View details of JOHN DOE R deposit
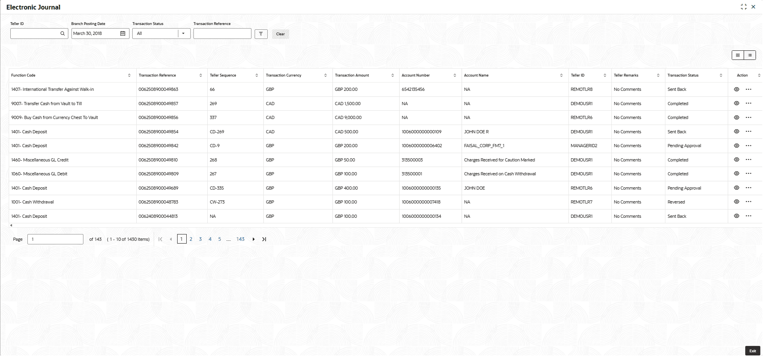This screenshot has height=361, width=771. coord(736,132)
